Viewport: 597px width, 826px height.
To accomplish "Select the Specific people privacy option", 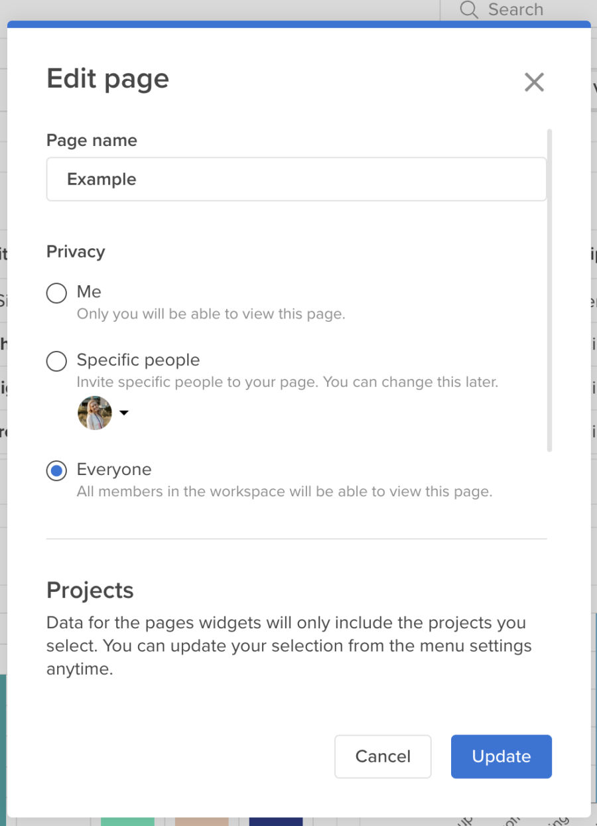I will coord(56,361).
